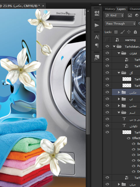Lock image pixels brush icon
This screenshot has height=187, width=140.
pos(123,32)
